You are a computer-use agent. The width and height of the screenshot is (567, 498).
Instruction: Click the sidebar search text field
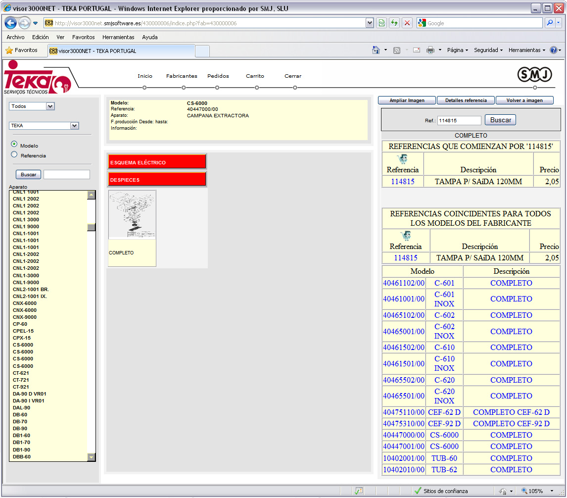pos(66,174)
